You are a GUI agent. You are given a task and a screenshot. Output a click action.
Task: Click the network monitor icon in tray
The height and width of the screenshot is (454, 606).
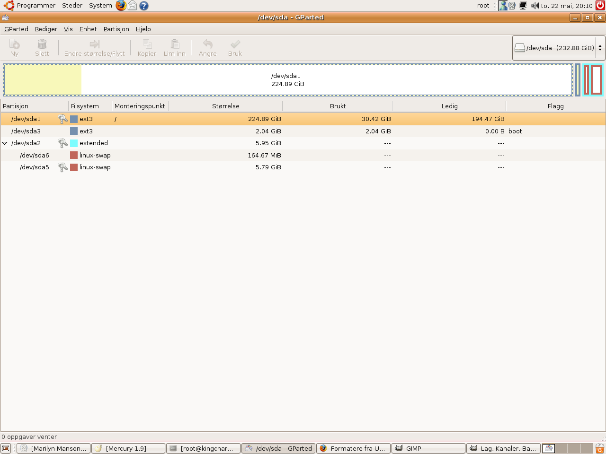coord(523,6)
